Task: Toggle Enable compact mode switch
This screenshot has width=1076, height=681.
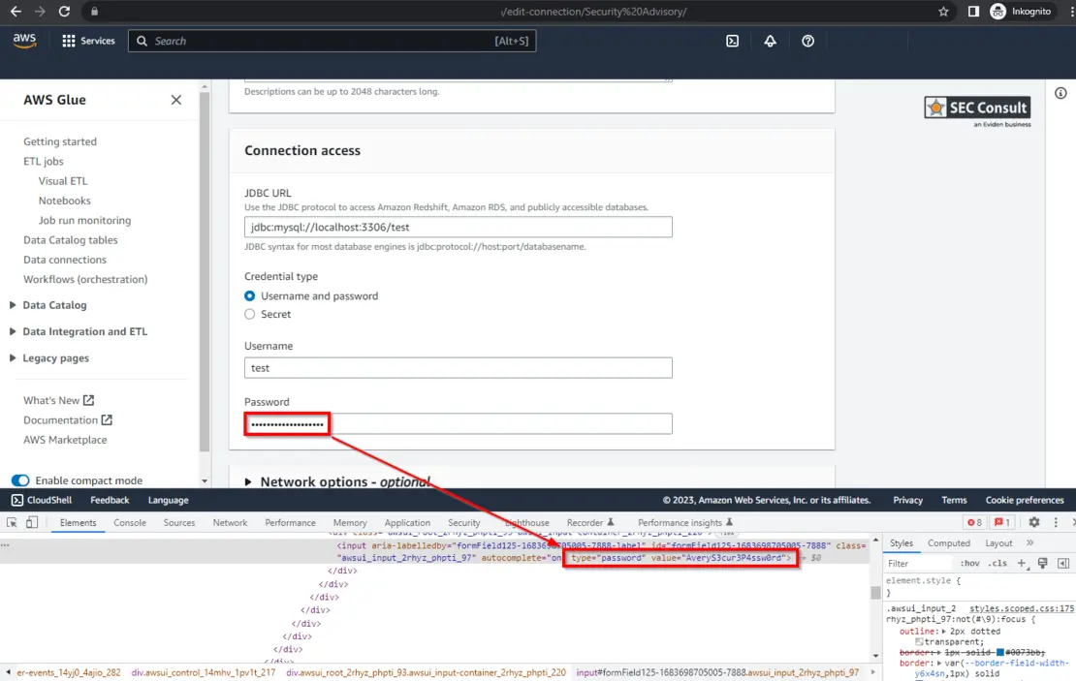Action: pyautogui.click(x=20, y=480)
